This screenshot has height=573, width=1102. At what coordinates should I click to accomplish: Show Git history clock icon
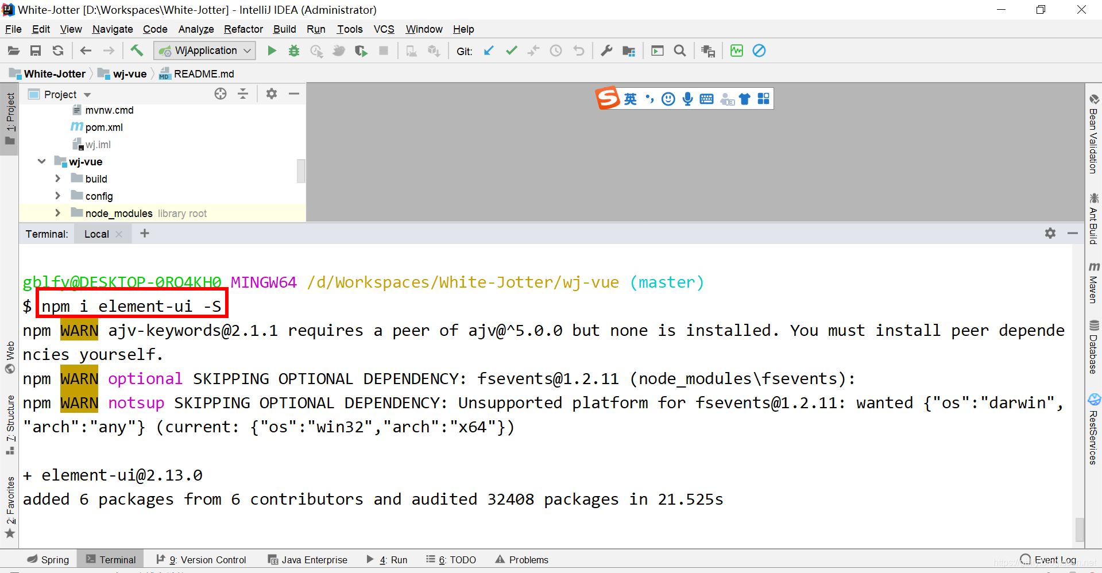click(556, 51)
